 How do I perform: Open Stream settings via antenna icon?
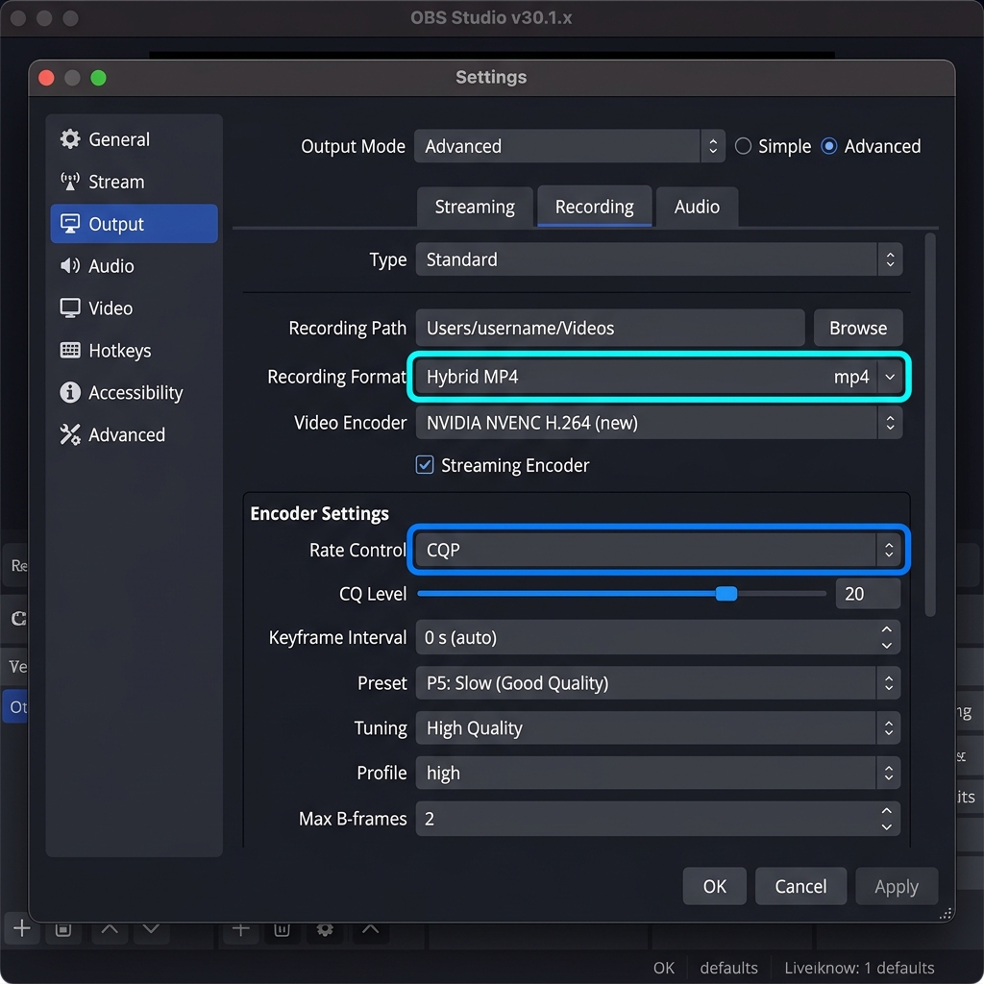(69, 182)
